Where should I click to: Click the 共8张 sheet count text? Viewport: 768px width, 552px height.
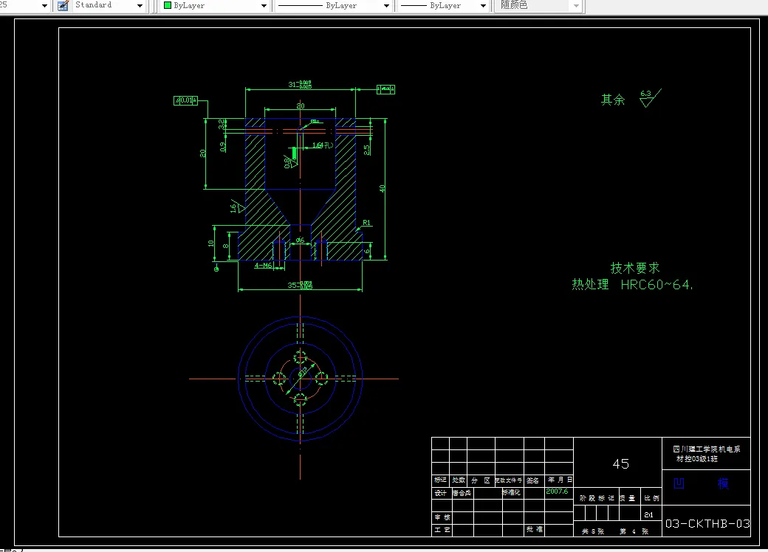(593, 531)
